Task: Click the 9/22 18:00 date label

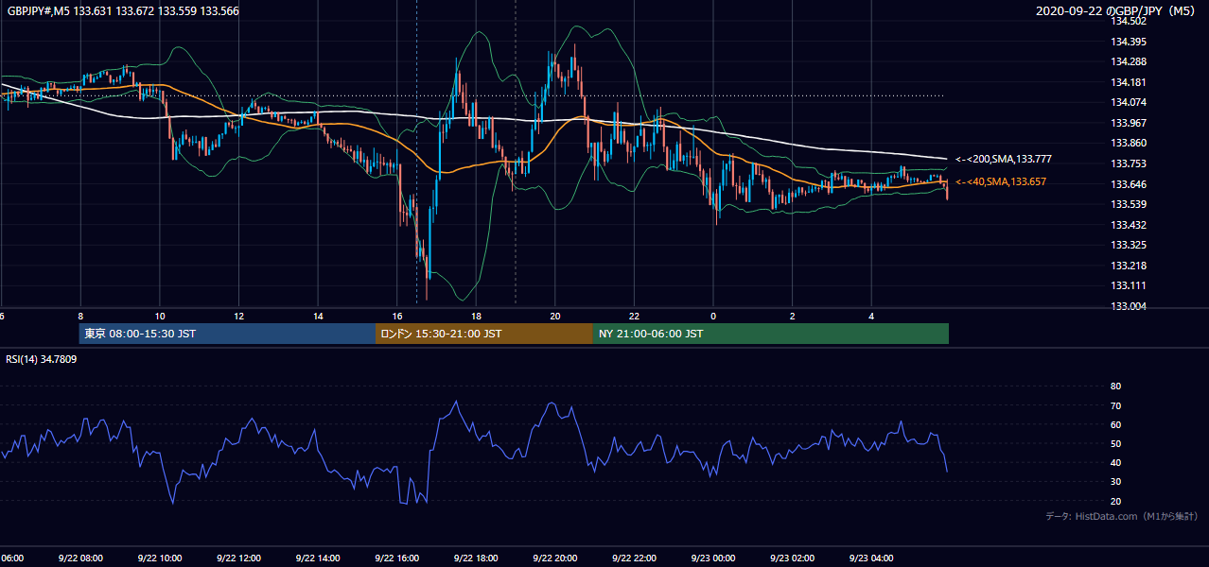Action: click(x=476, y=558)
